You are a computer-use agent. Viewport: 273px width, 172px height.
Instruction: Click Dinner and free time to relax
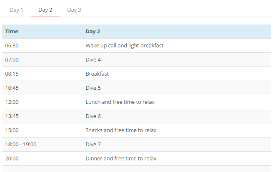[x=121, y=158]
